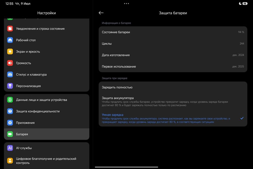The width and height of the screenshot is (253, 169).
Task: Tap the Первое использование row
Action: click(173, 67)
